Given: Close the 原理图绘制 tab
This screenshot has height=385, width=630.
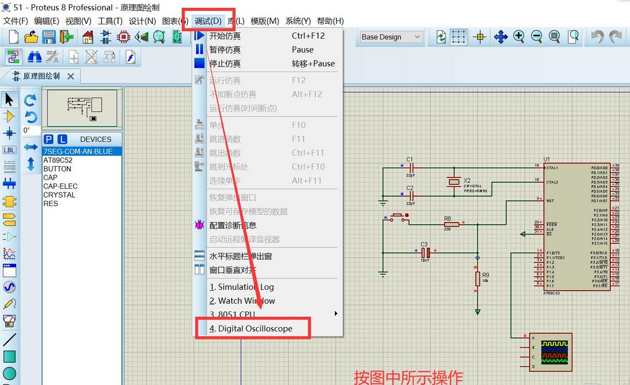Looking at the screenshot, I should [x=71, y=76].
